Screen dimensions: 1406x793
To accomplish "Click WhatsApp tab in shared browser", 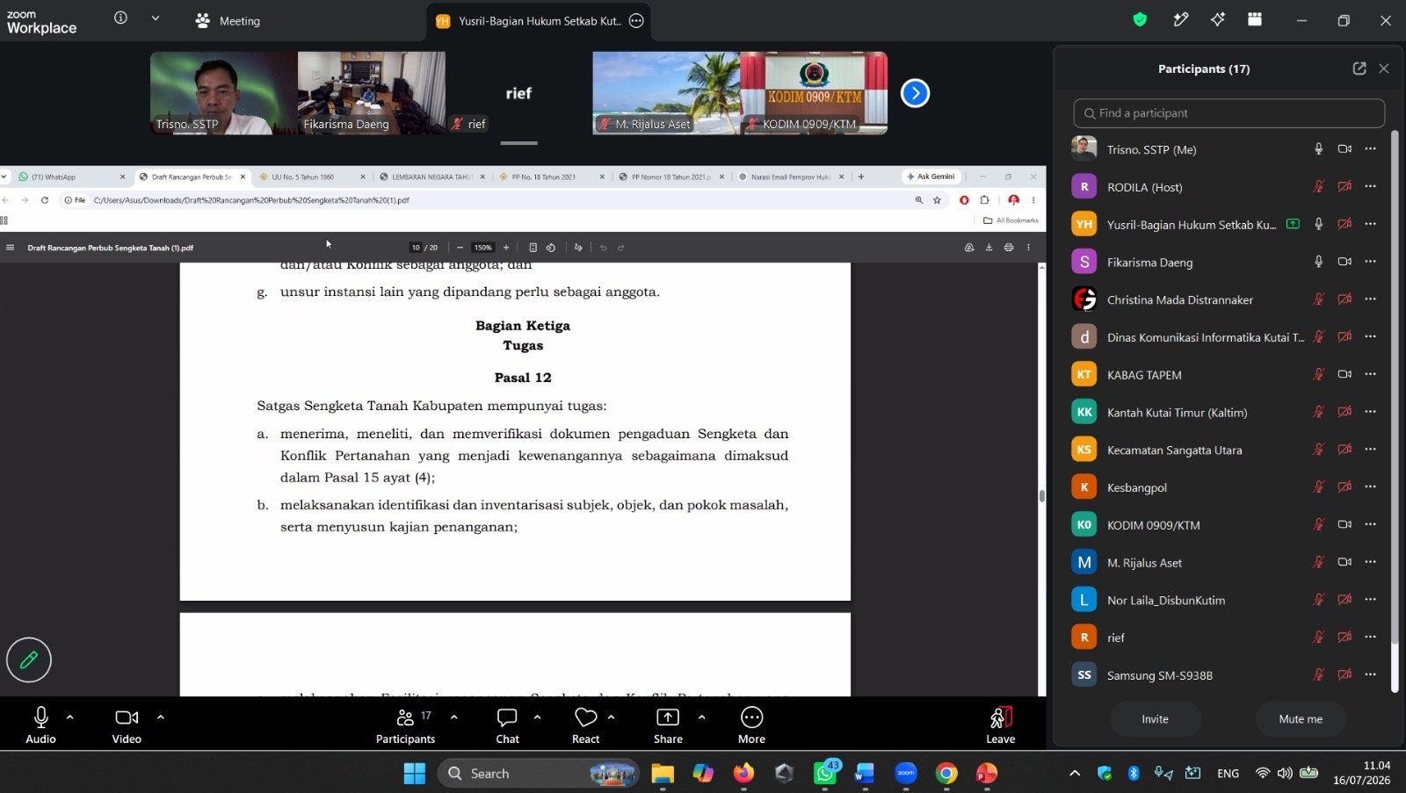I will point(70,177).
